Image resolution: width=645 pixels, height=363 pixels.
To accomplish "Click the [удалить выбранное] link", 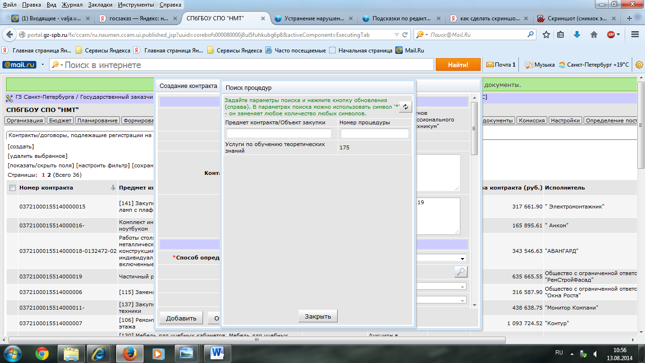I will click(x=37, y=156).
